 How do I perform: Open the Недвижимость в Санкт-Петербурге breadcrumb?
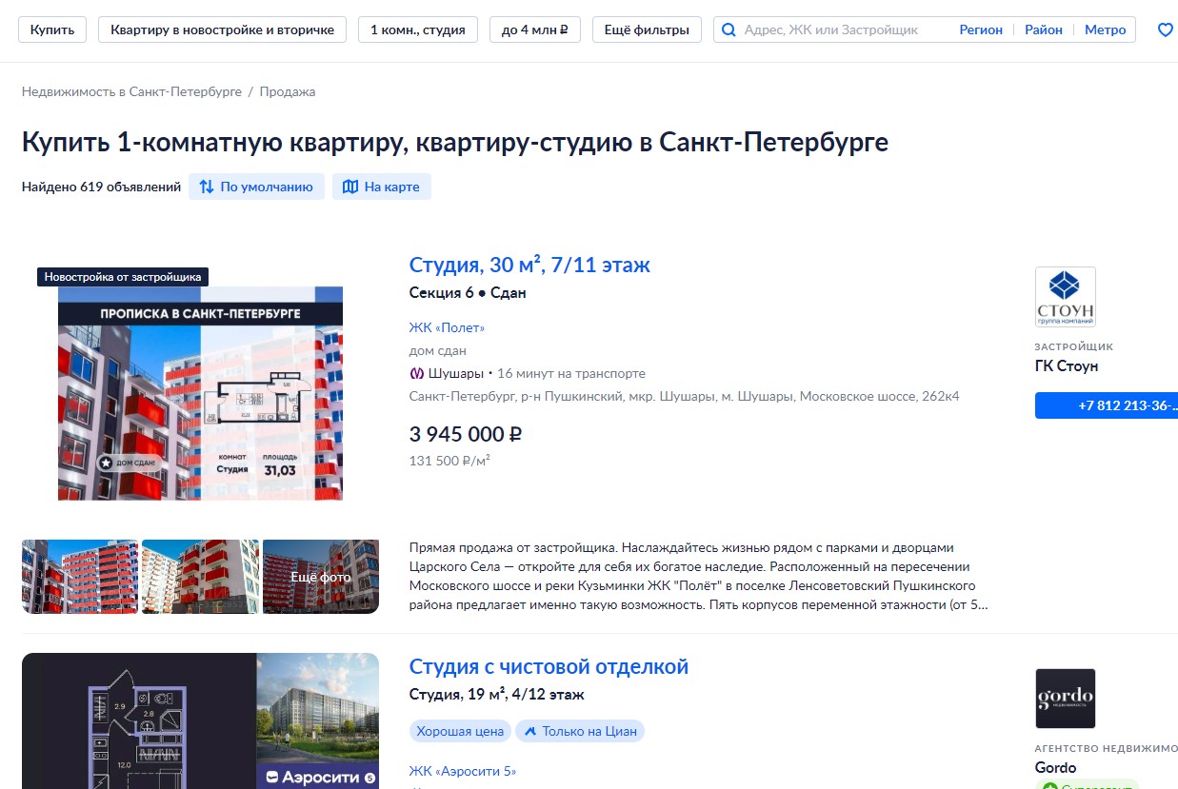point(131,91)
